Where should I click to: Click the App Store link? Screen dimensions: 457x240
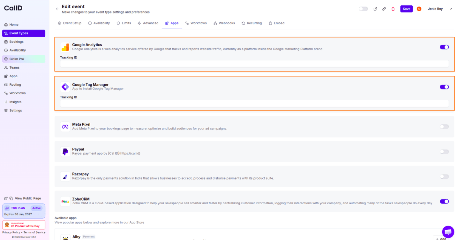point(137,222)
